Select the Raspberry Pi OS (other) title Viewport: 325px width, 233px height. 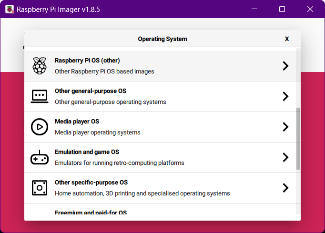click(x=87, y=61)
